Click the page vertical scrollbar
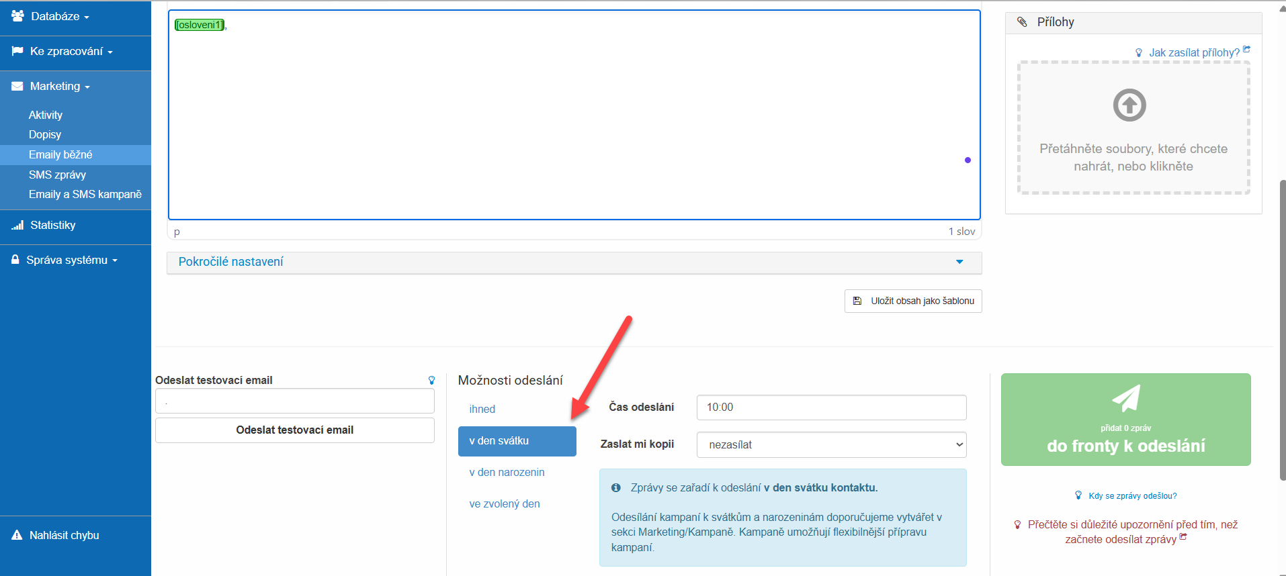 [x=1283, y=329]
